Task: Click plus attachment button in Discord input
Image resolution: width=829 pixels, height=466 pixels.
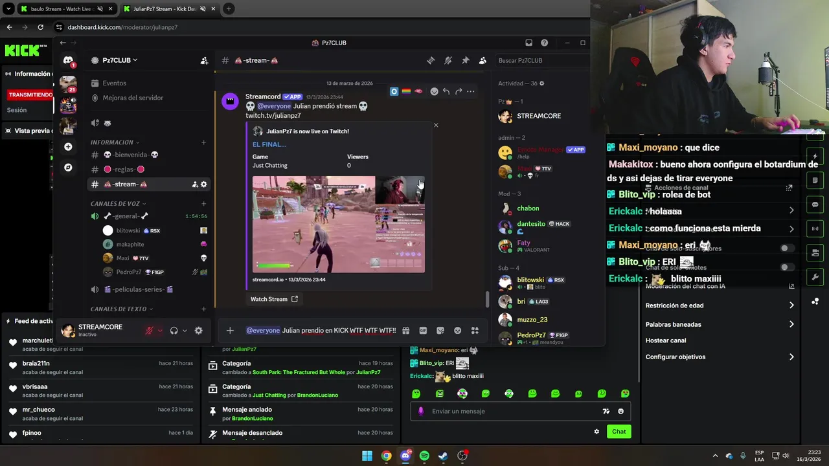Action: coord(230,330)
